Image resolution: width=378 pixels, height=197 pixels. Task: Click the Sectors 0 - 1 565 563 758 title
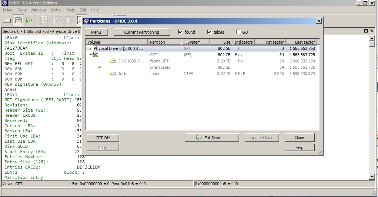click(41, 31)
